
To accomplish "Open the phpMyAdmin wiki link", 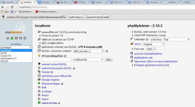I will pos(143,58).
